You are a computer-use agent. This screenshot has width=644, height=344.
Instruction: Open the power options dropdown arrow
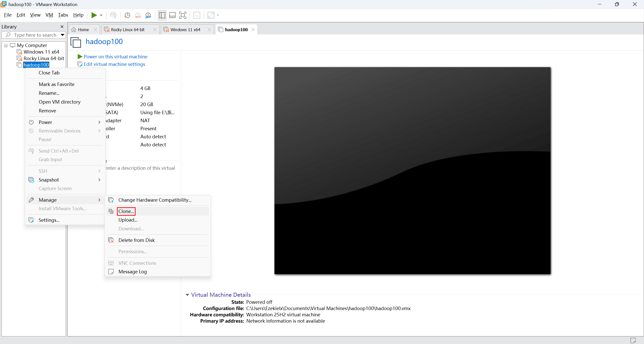(101, 15)
